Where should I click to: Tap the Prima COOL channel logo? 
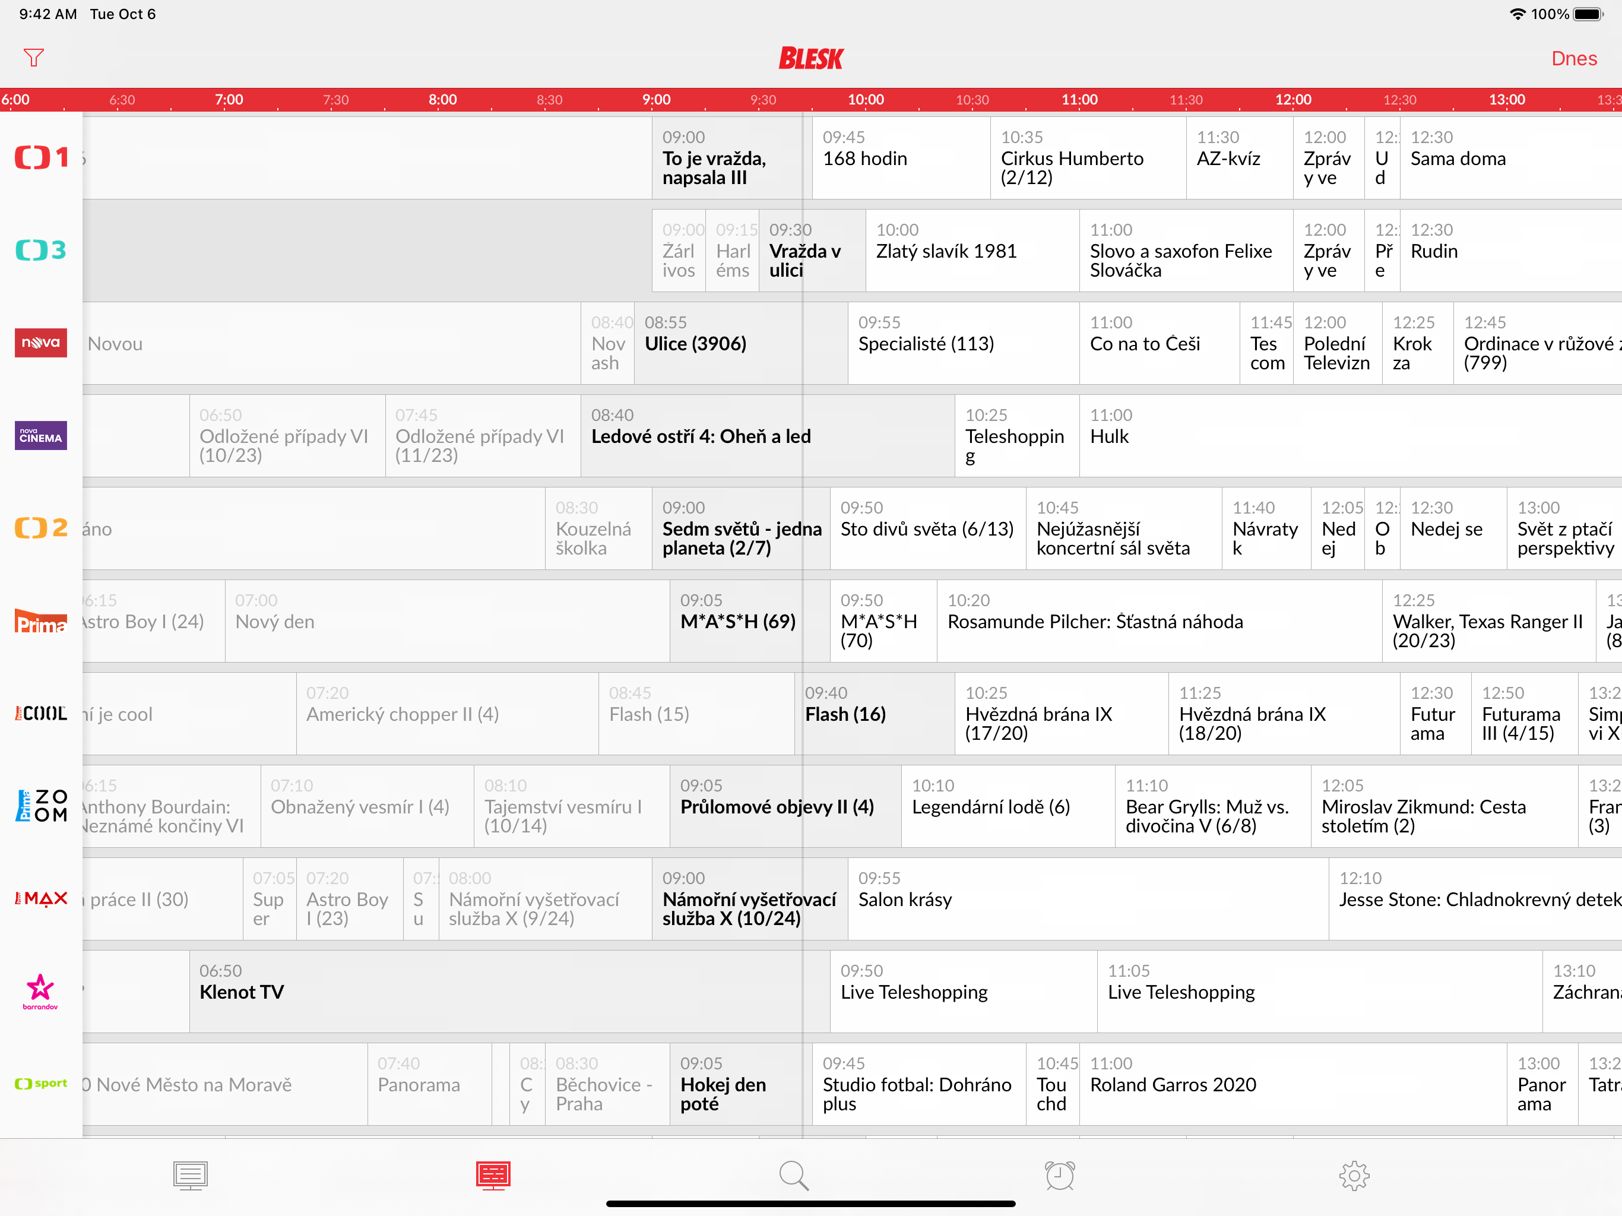41,713
